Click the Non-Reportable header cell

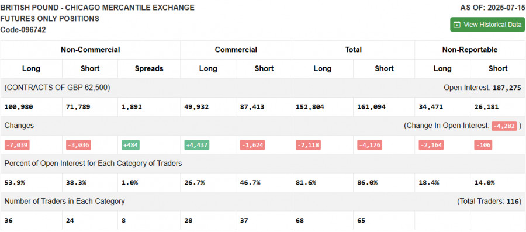click(x=470, y=50)
